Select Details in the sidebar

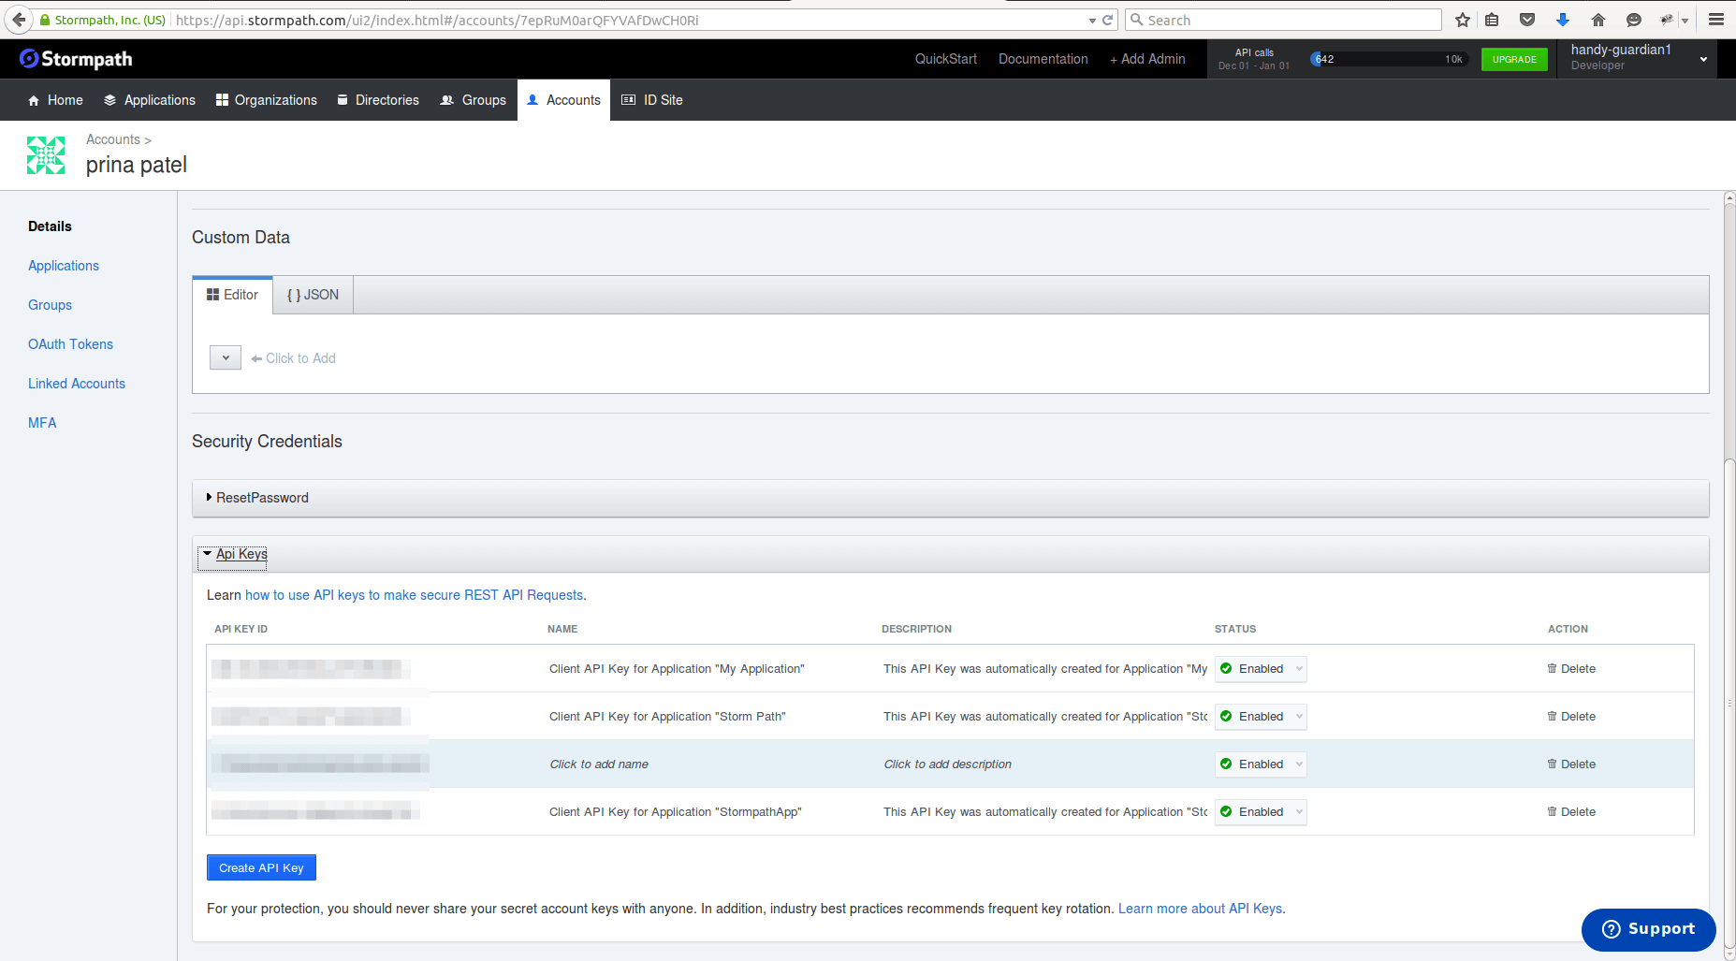click(x=50, y=226)
